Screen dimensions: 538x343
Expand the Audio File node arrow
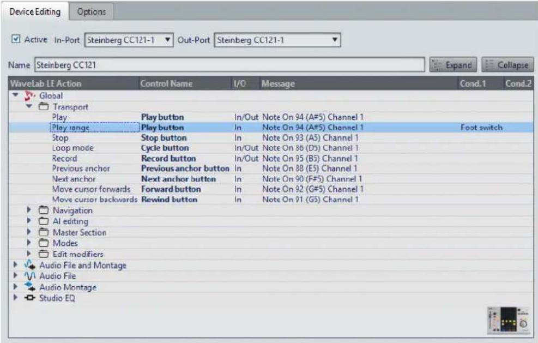[x=15, y=275]
